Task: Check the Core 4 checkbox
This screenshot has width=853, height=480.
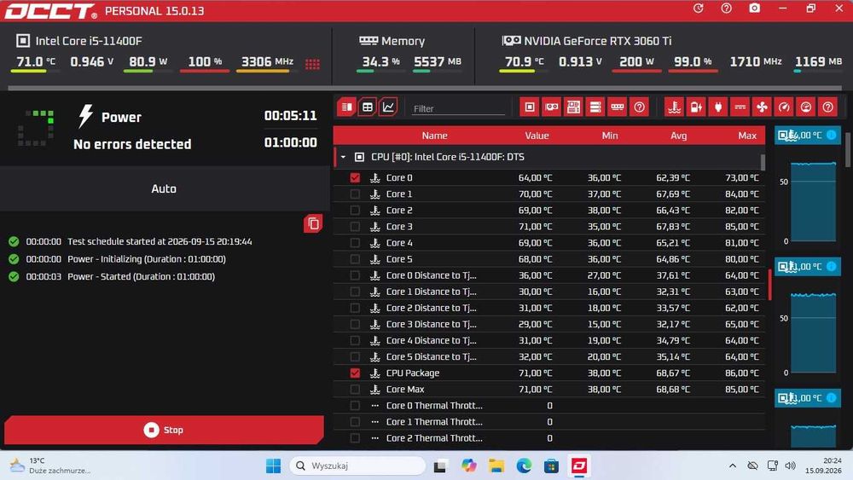Action: (355, 243)
